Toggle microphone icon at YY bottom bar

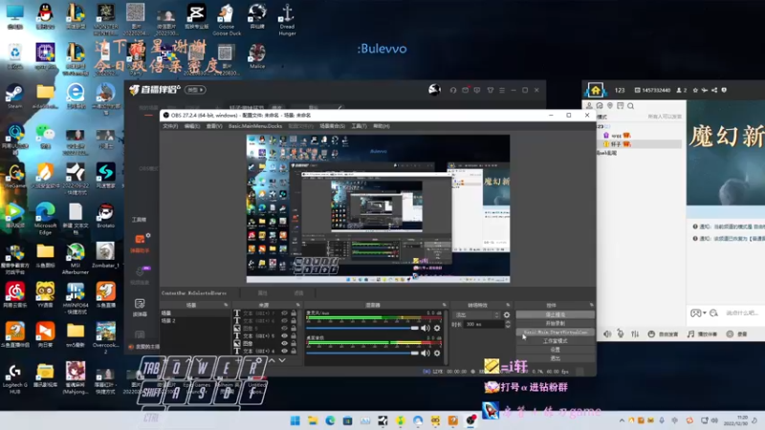pos(621,333)
